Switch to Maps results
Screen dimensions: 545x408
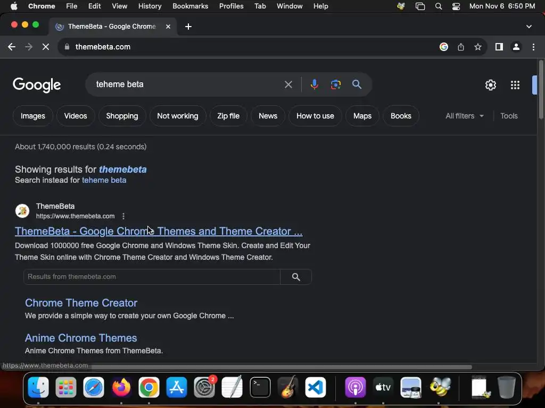(x=362, y=116)
